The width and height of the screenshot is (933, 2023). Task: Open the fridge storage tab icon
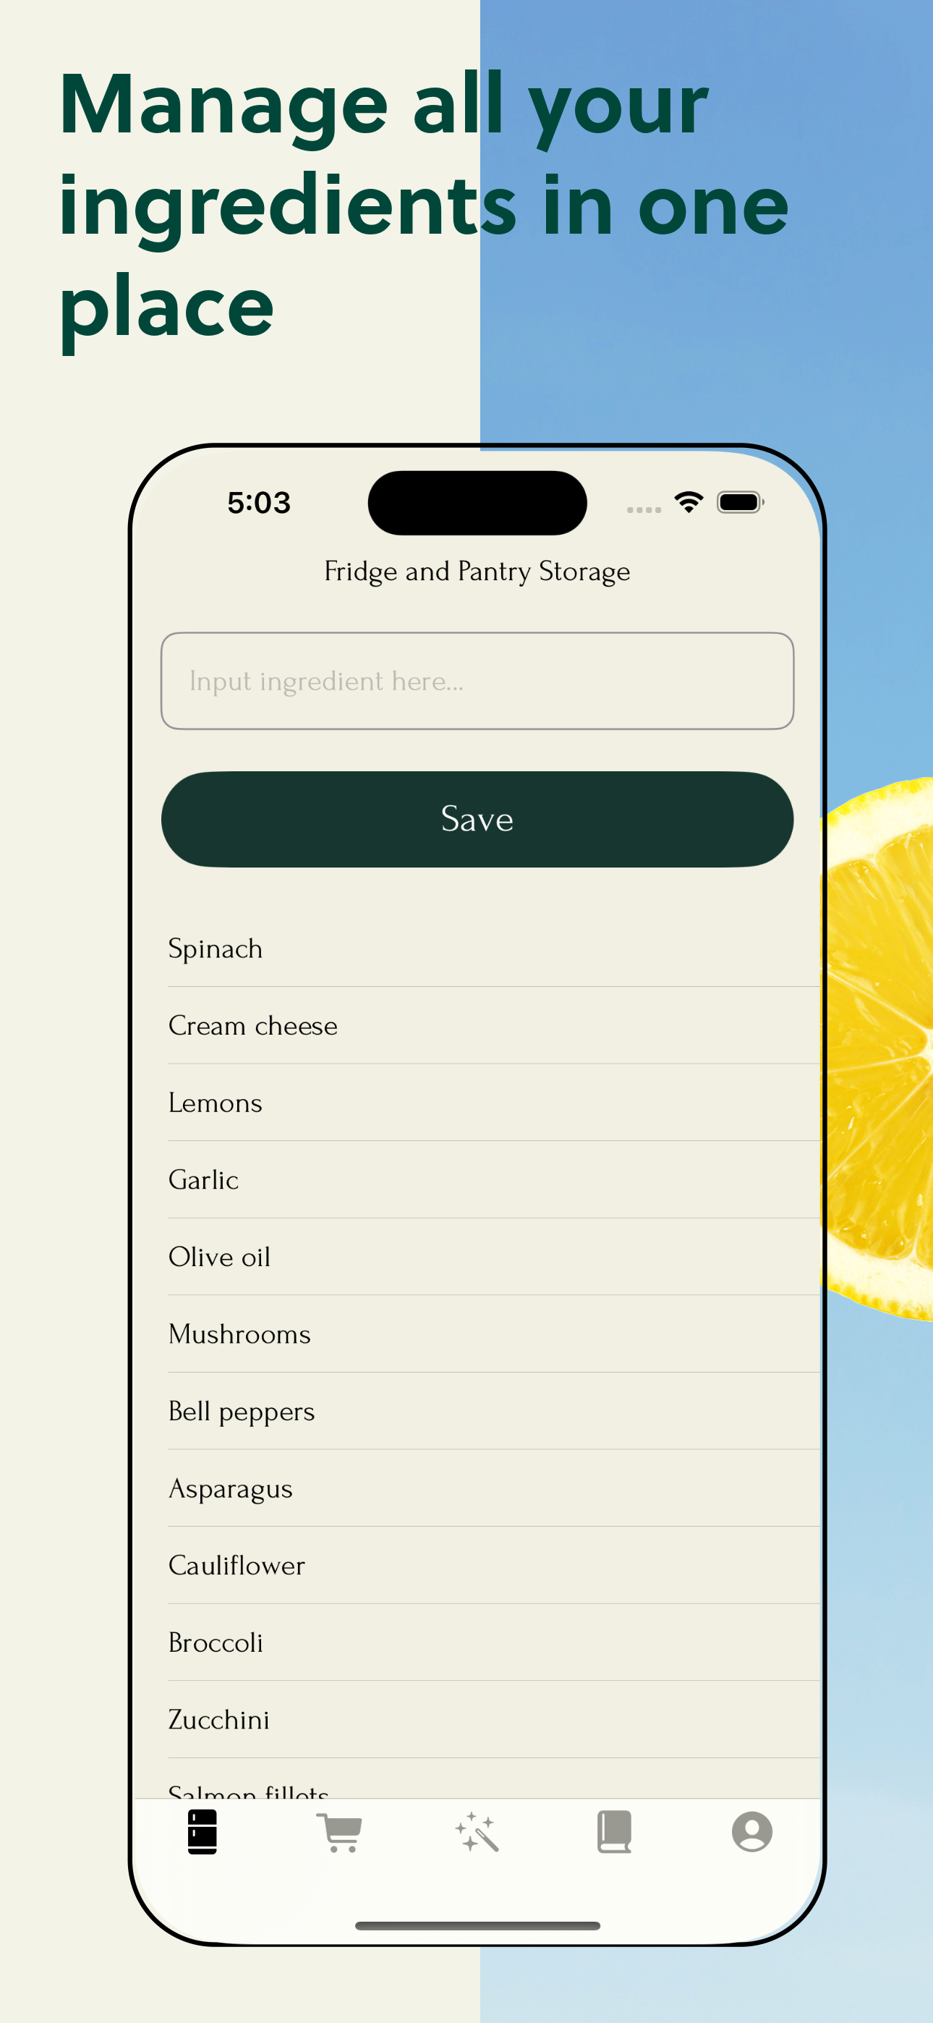[x=202, y=1831]
